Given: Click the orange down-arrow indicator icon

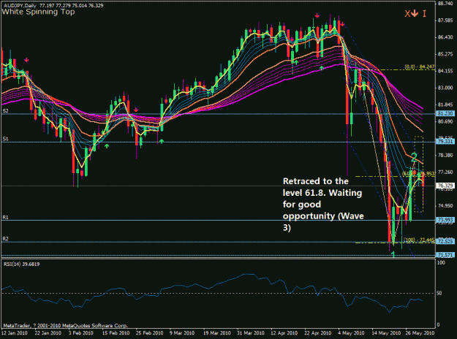Looking at the screenshot, I should tap(415, 13).
